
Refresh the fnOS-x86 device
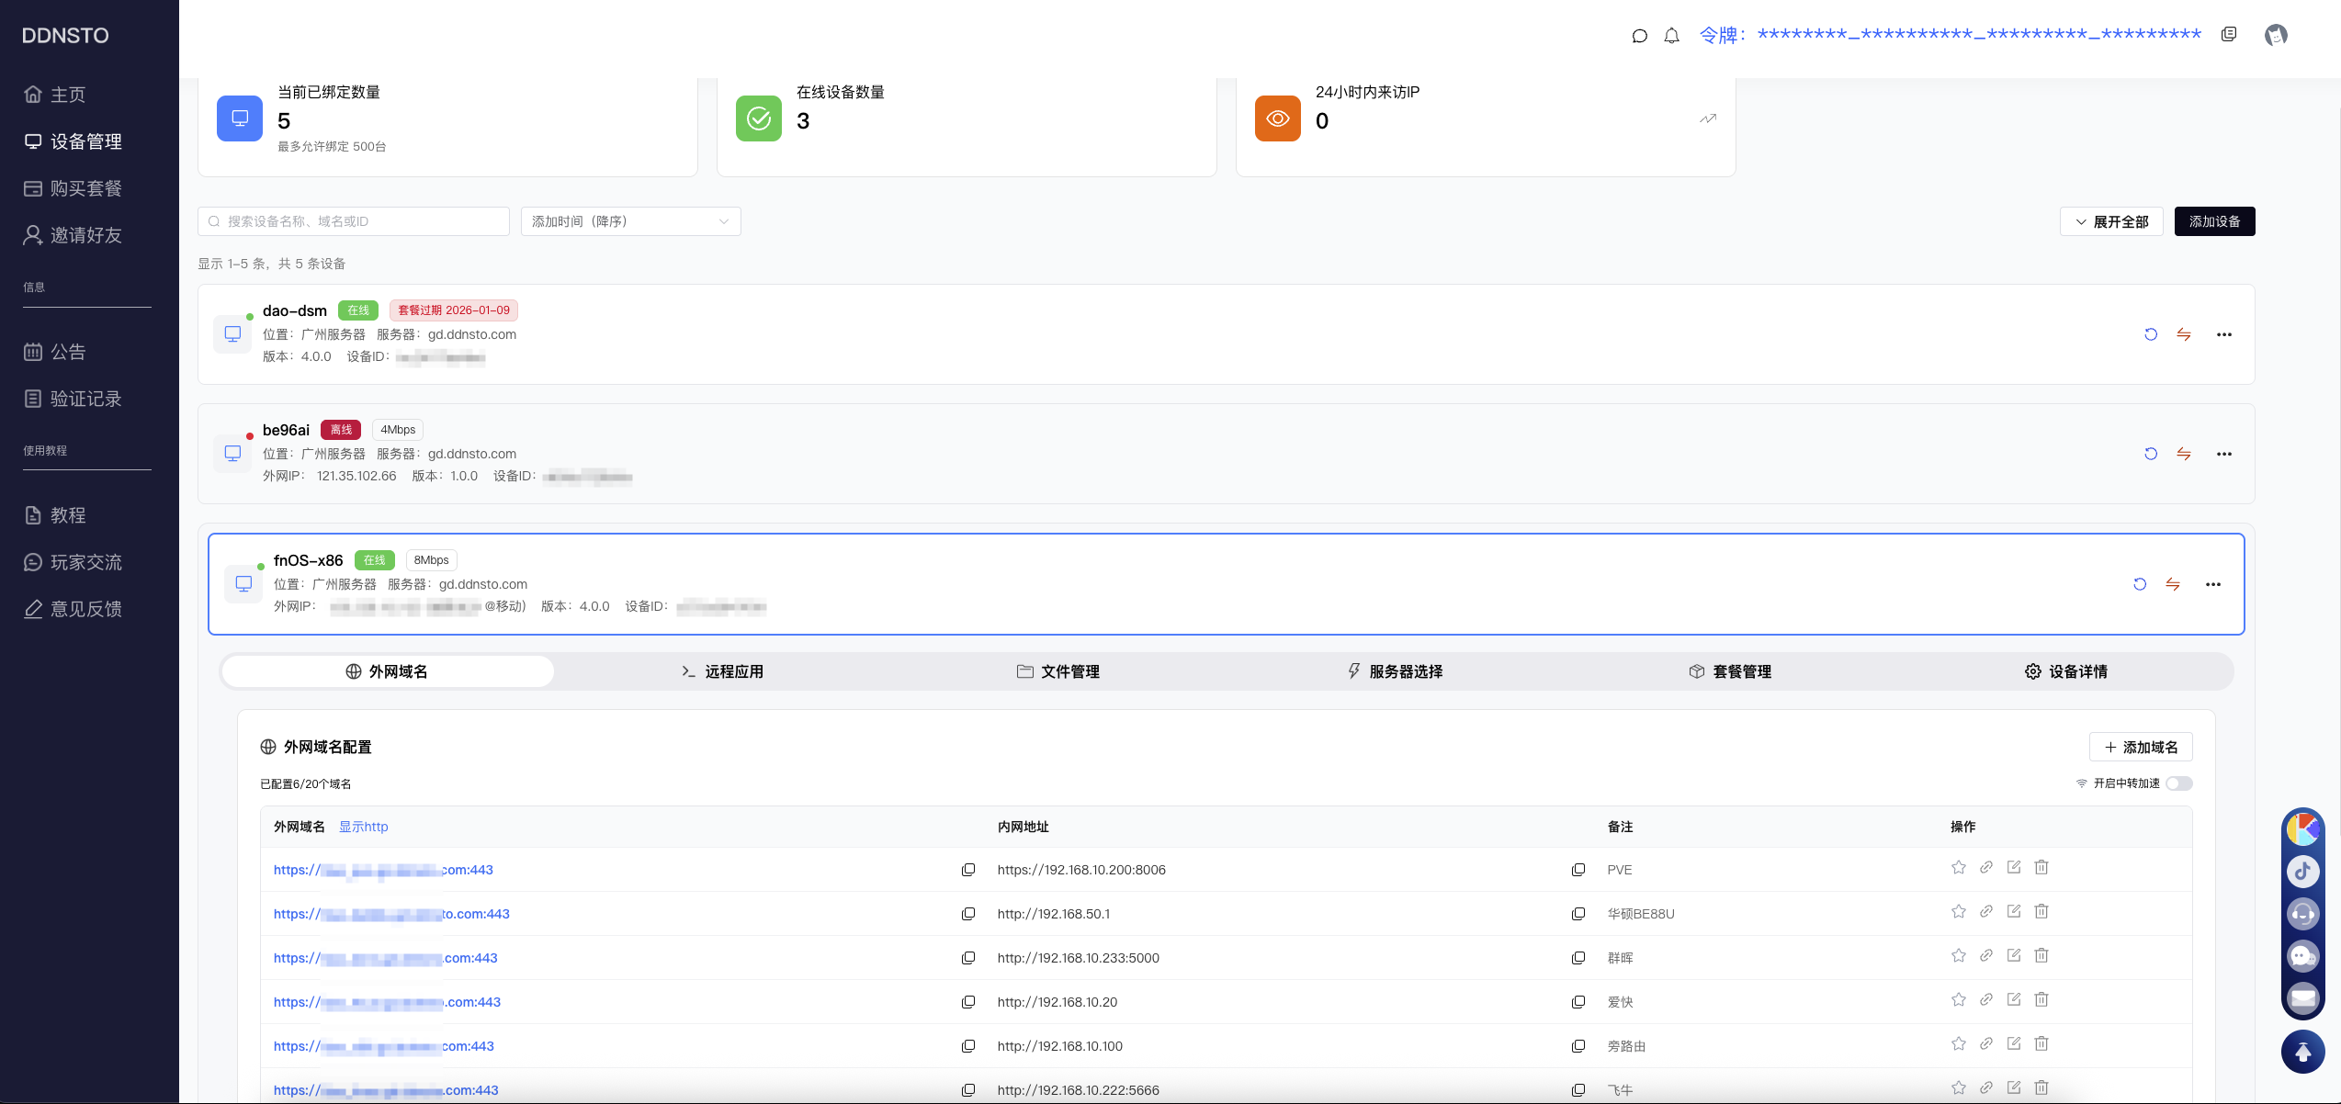click(x=2140, y=584)
